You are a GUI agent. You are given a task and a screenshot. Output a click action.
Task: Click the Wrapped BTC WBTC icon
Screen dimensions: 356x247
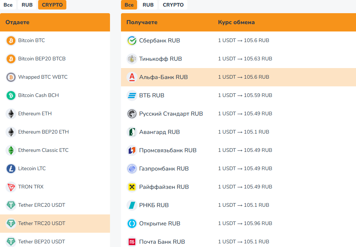point(11,77)
